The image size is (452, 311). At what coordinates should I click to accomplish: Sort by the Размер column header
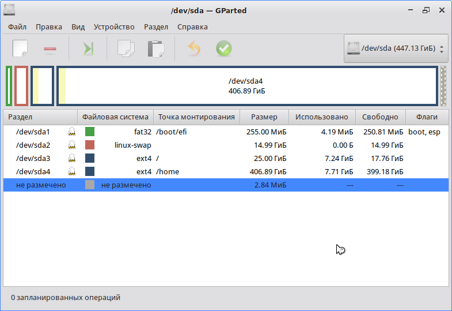point(264,117)
